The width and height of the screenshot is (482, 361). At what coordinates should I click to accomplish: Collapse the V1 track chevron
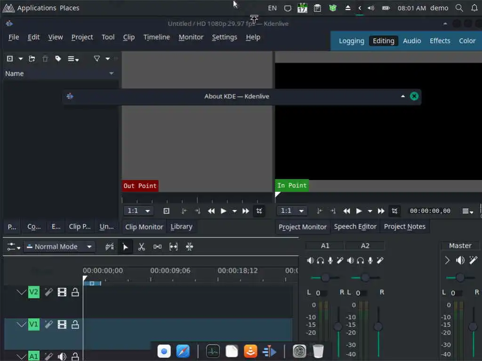(x=22, y=324)
